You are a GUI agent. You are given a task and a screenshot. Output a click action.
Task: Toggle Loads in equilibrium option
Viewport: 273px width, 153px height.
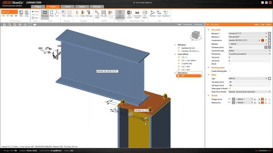click(120, 14)
